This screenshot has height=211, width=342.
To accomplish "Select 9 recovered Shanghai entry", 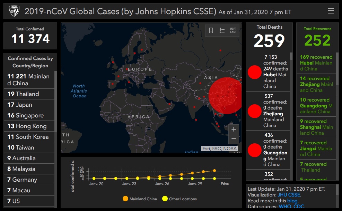I will coord(316,127).
